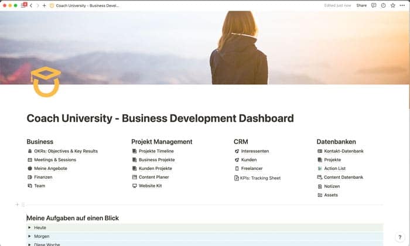Open page history clock icon
The image size is (410, 246).
click(x=383, y=5)
